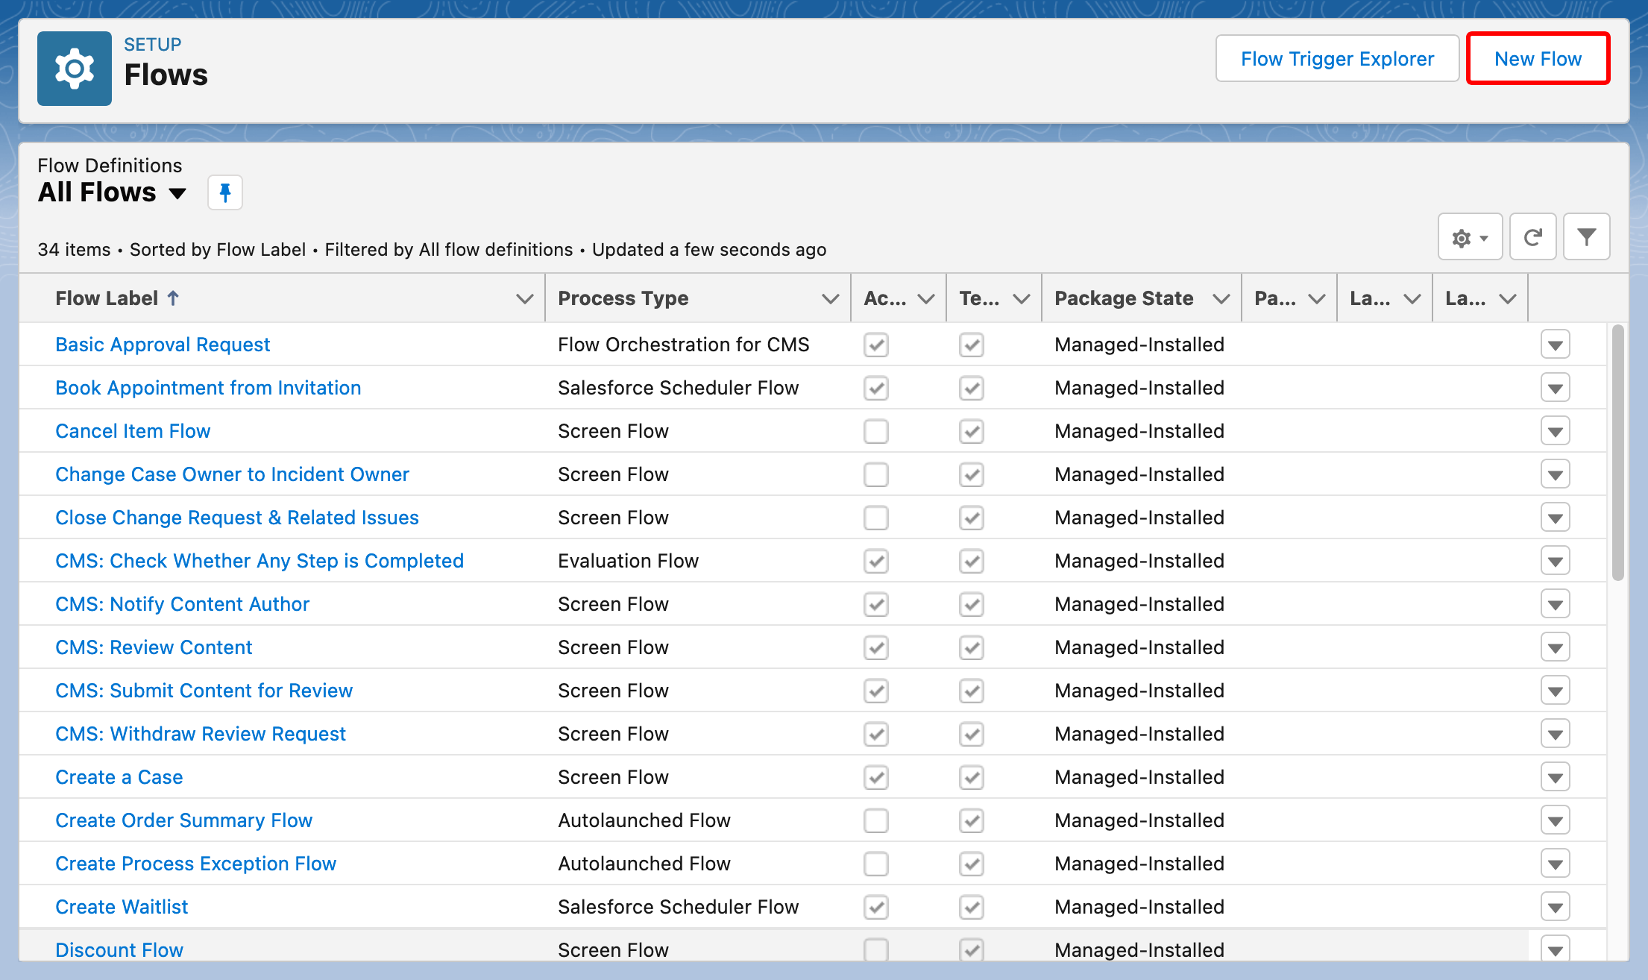Toggle Template checkbox for Create a Case
This screenshot has width=1648, height=980.
tap(971, 778)
